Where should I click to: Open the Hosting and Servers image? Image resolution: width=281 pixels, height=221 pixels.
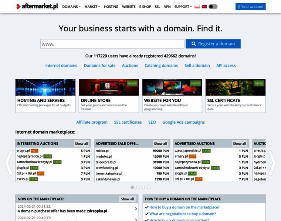pyautogui.click(x=45, y=87)
